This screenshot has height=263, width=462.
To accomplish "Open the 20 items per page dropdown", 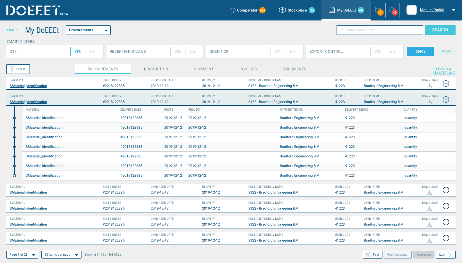I will click(61, 255).
